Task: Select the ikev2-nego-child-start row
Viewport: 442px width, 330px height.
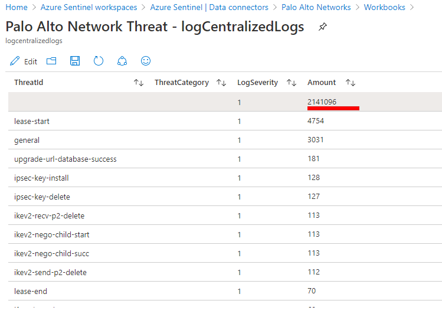Action: coord(225,234)
